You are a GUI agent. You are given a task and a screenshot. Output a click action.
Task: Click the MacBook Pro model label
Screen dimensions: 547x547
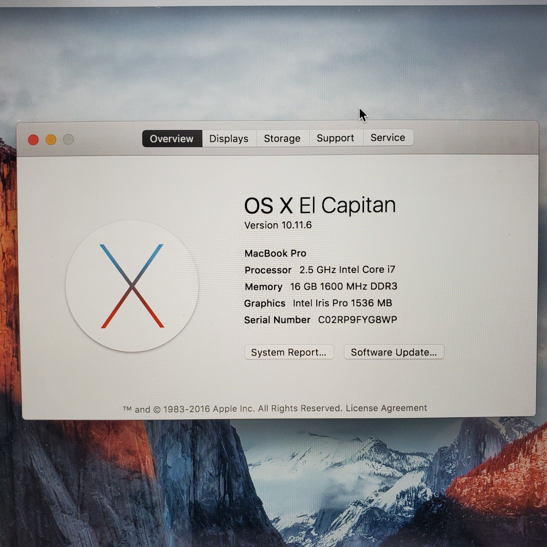[x=275, y=253]
